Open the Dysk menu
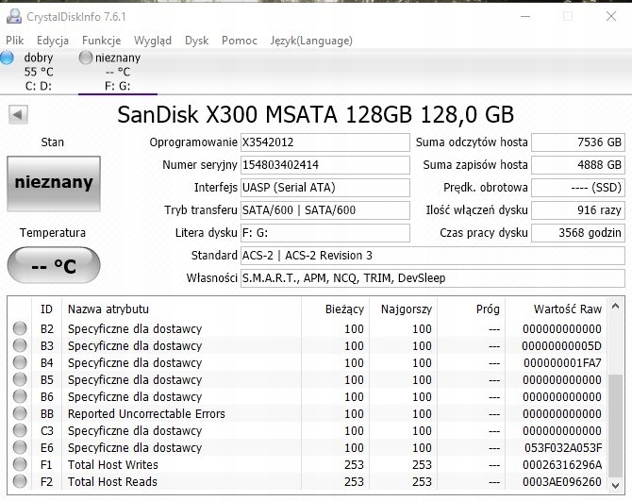The width and height of the screenshot is (632, 501). [x=196, y=41]
